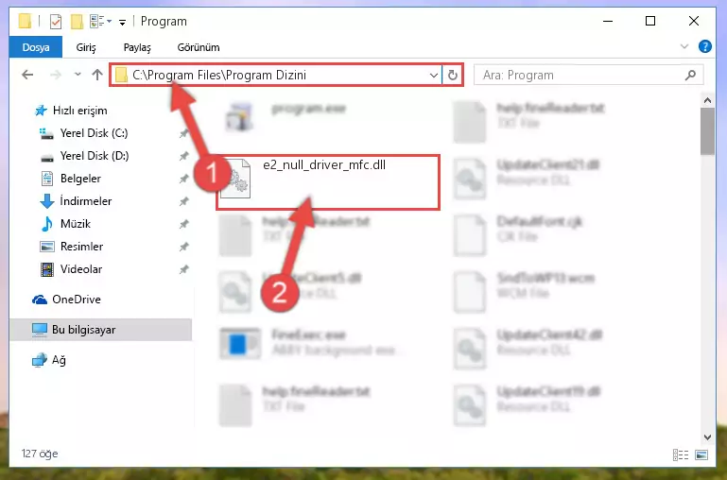Minimize the Program window
Viewport: 727px width, 480px height.
point(608,21)
